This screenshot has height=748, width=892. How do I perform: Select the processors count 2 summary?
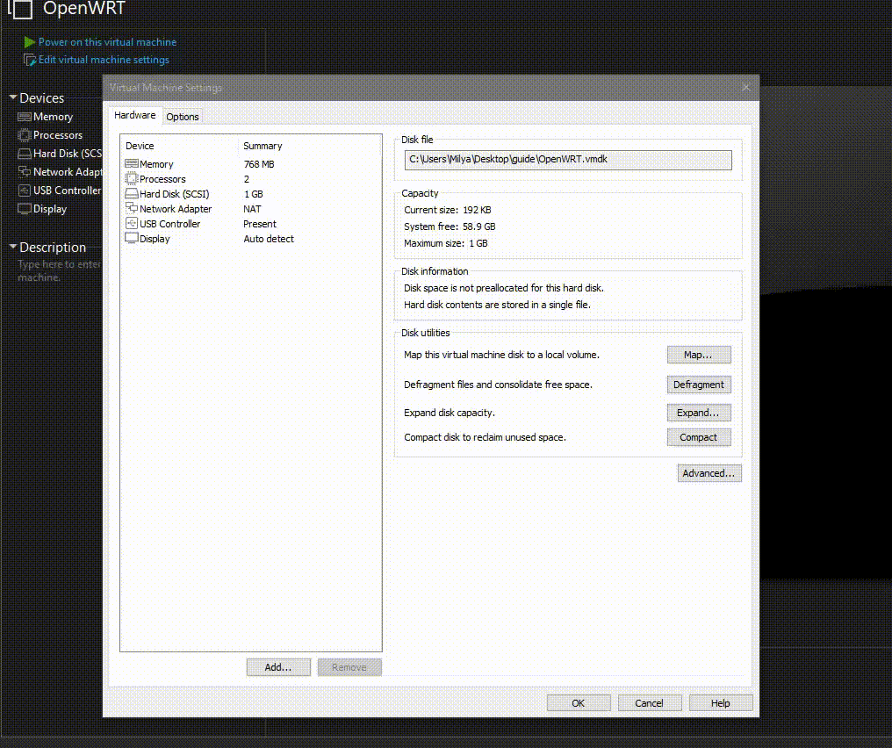click(x=247, y=179)
